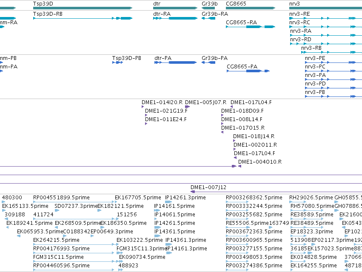This screenshot has width=362, height=272.
Task: Select the EK189241.5prime EST label
Action: coord(29,223)
